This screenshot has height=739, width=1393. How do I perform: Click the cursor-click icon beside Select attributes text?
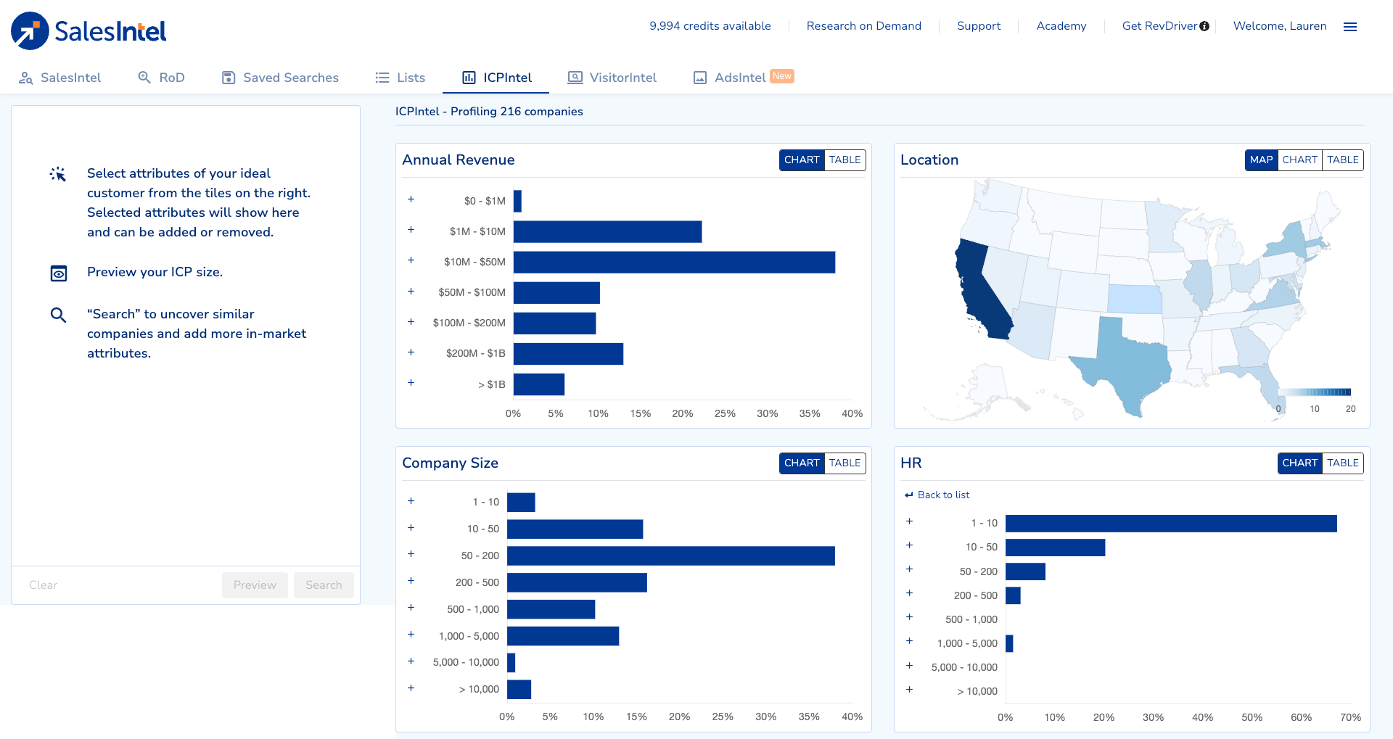pos(58,174)
